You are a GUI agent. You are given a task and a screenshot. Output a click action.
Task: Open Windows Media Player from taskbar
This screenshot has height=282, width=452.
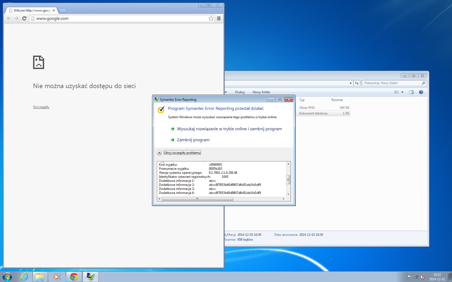pyautogui.click(x=57, y=277)
